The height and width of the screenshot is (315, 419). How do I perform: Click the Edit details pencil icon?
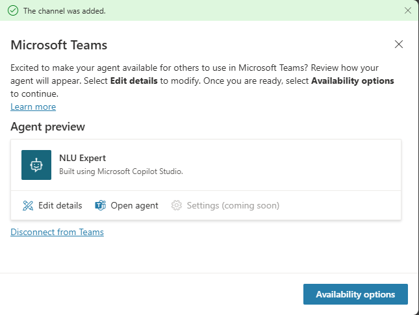coord(28,205)
